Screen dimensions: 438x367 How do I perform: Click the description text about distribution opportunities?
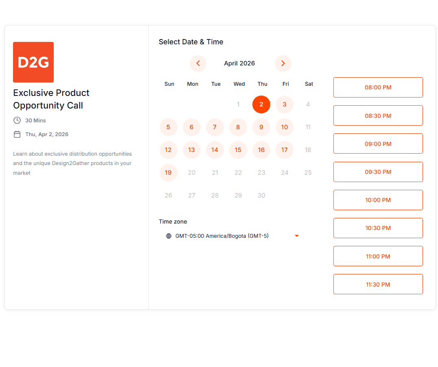72,163
